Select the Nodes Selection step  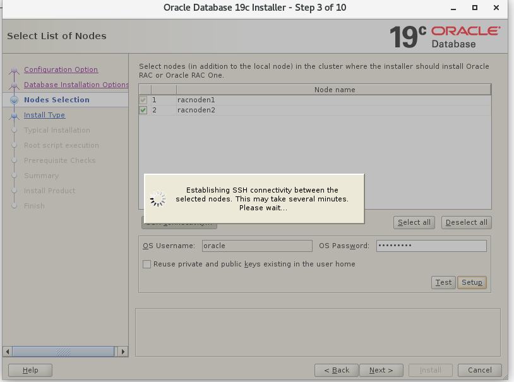point(57,100)
